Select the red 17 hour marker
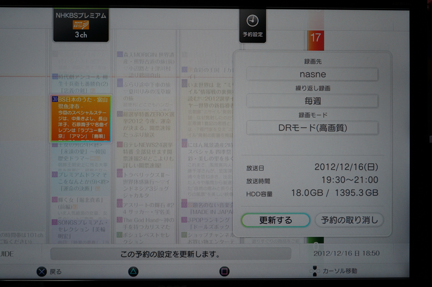 [316, 37]
